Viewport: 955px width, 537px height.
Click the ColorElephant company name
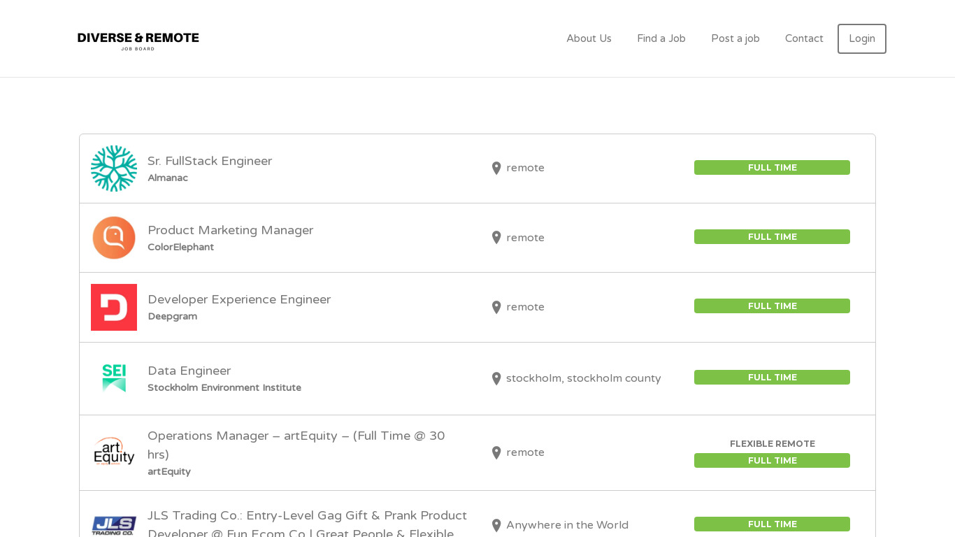click(x=180, y=247)
